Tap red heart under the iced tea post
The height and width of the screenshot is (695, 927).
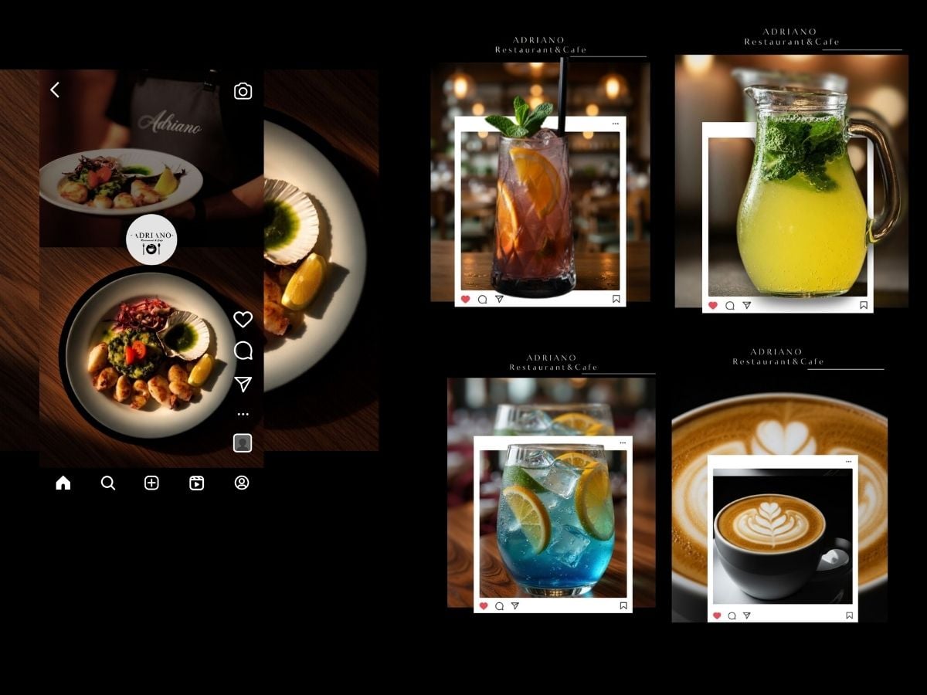(x=466, y=299)
